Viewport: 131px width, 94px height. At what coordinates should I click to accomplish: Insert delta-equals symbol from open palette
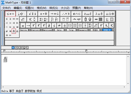[14, 31]
